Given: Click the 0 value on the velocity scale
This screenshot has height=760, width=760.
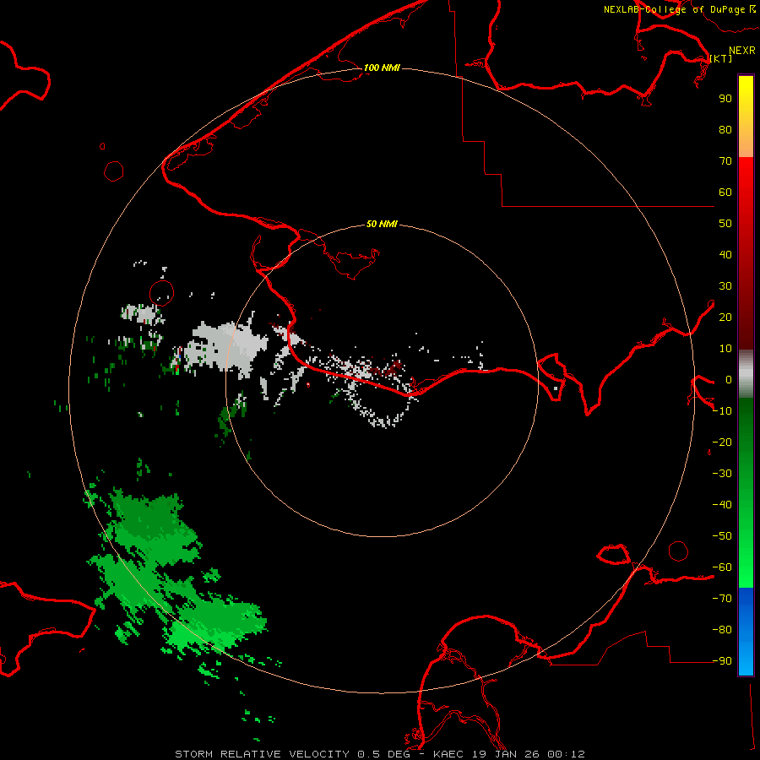Looking at the screenshot, I should coord(729,379).
